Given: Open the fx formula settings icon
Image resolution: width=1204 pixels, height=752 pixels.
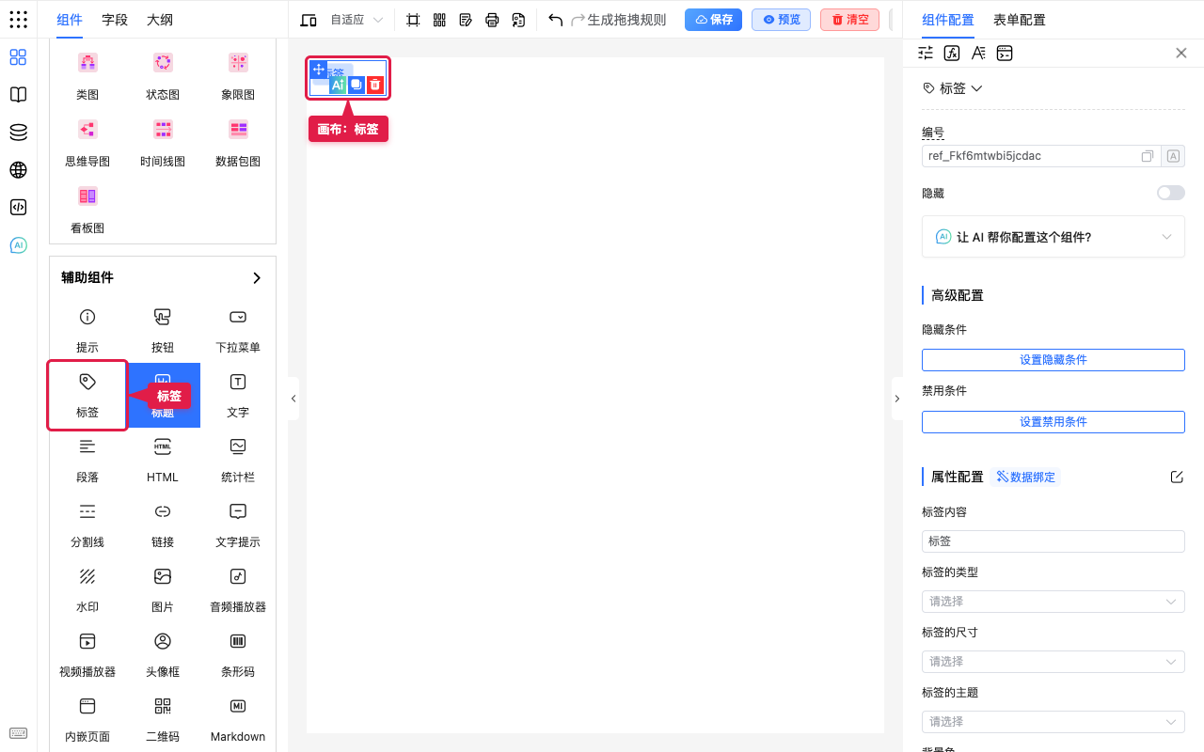Looking at the screenshot, I should tap(952, 54).
